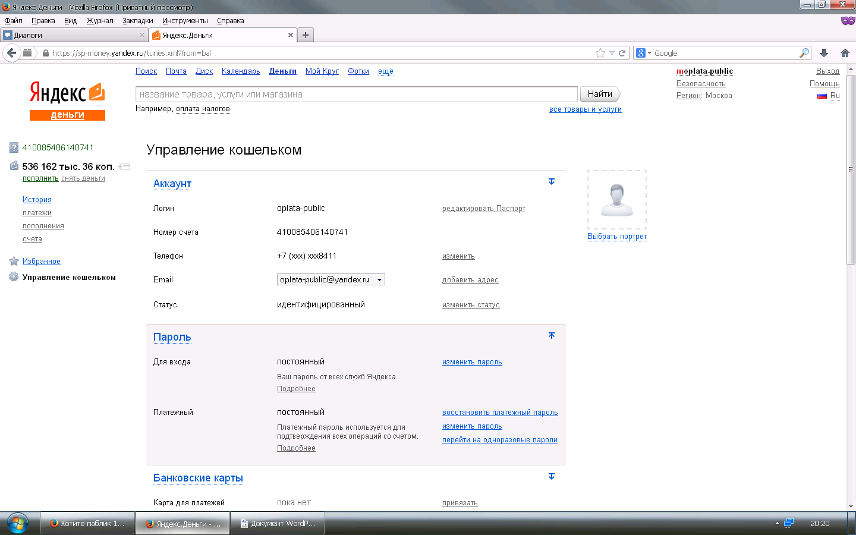Click the пополнить link

tap(40, 178)
